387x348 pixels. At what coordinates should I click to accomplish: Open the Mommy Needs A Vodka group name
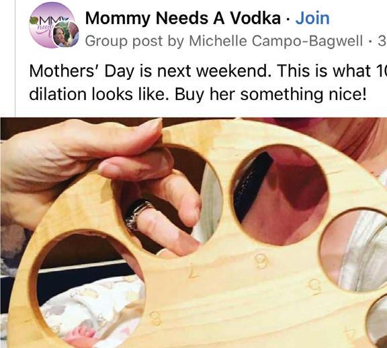[183, 18]
